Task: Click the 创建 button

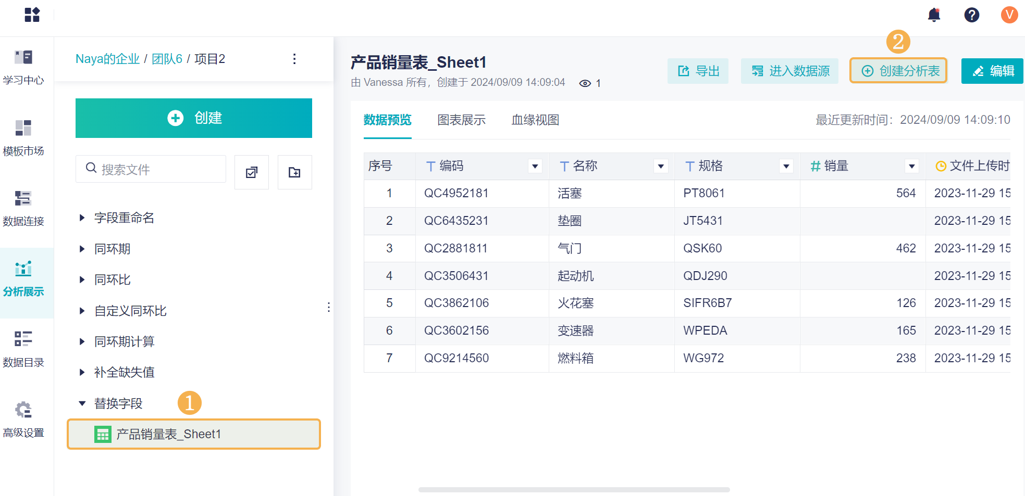Action: click(x=194, y=118)
